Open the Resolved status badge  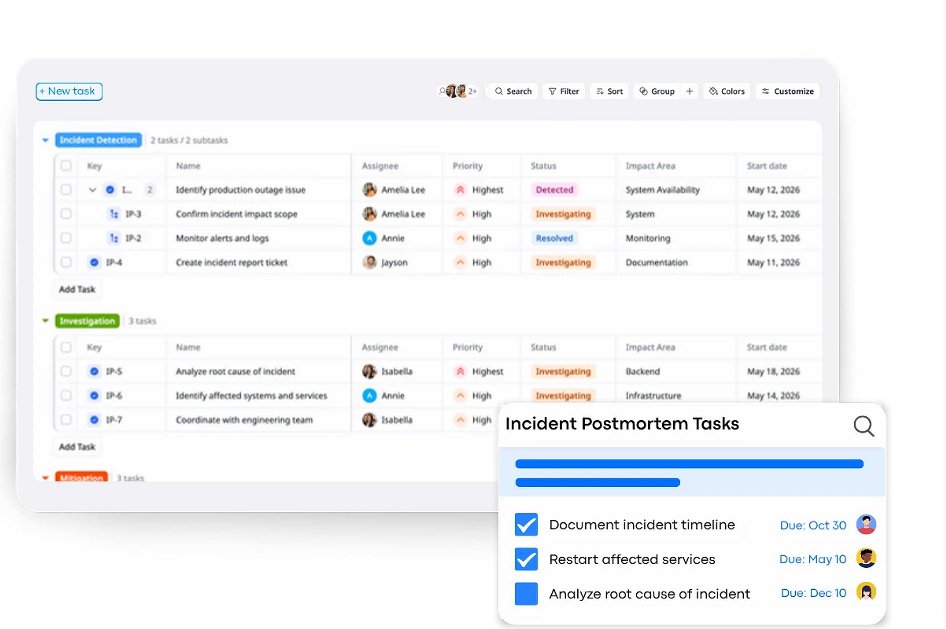click(x=554, y=238)
